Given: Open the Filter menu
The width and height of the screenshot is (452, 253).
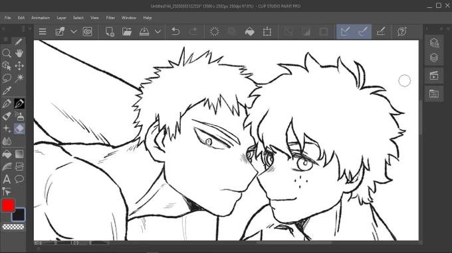Looking at the screenshot, I should coord(110,18).
